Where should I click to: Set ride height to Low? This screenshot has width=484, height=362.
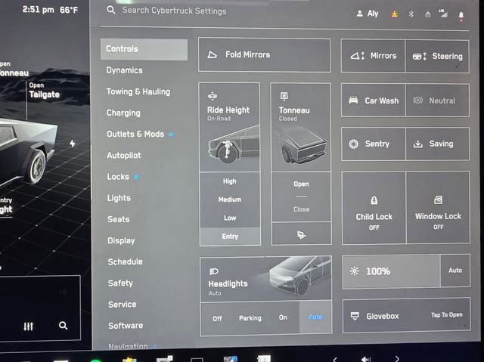click(230, 218)
